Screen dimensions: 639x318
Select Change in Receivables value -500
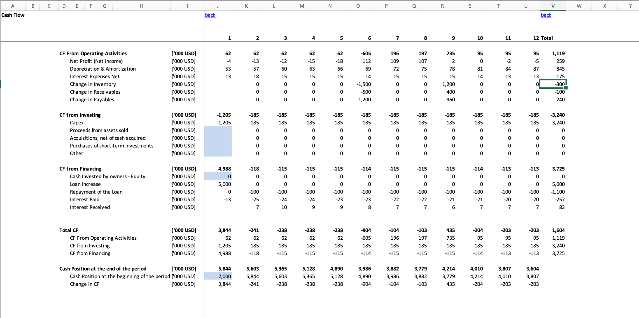366,92
